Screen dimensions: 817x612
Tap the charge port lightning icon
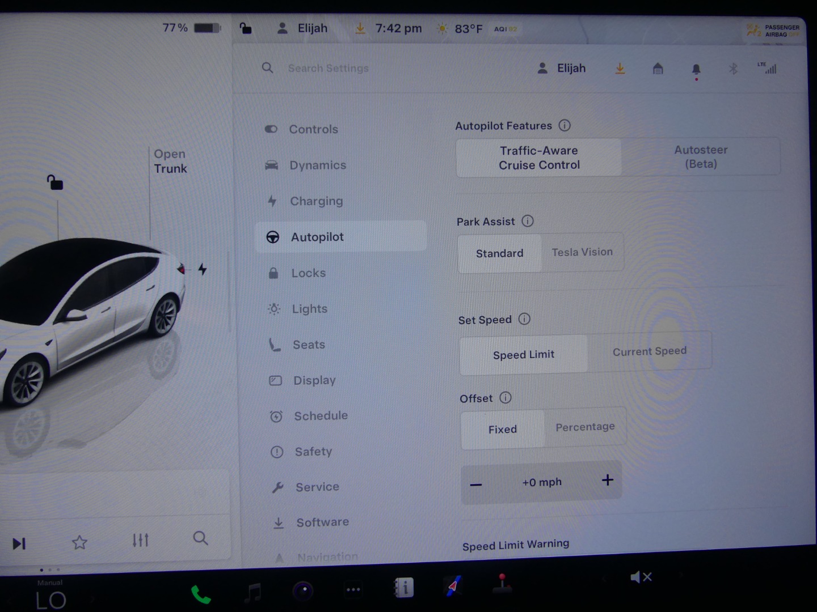pos(203,269)
